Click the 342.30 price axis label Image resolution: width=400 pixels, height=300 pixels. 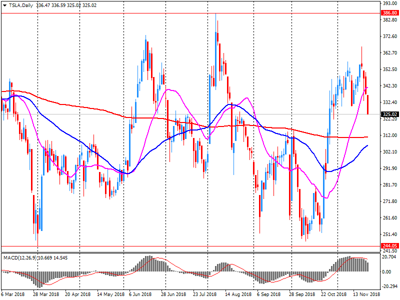click(x=390, y=85)
